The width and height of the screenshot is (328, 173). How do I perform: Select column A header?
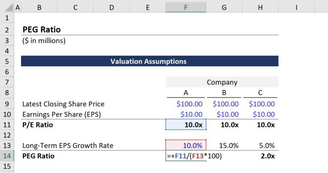[x=18, y=8]
